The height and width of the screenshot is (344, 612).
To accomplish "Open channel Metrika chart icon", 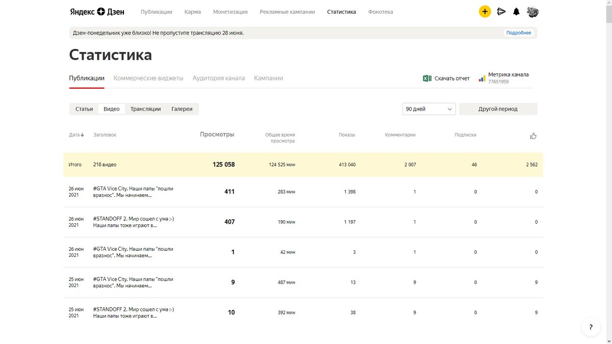I will [482, 78].
